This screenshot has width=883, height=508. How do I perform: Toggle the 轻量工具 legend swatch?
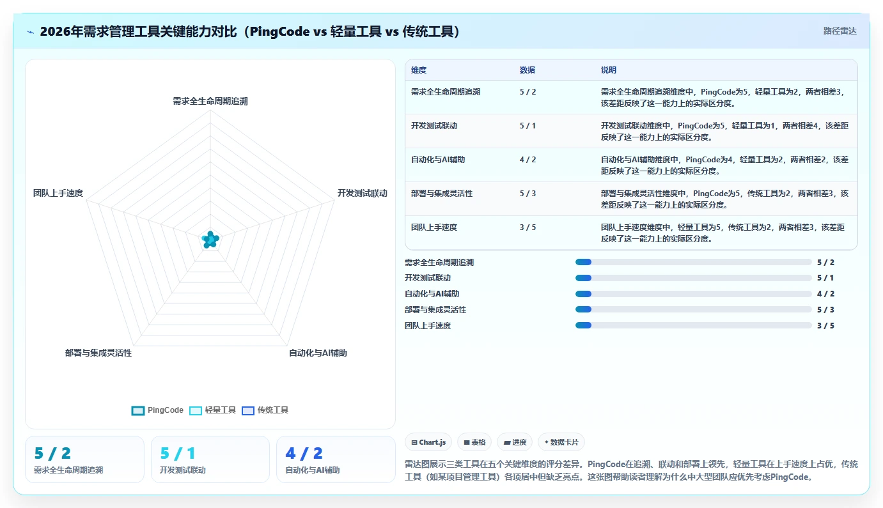click(x=196, y=410)
